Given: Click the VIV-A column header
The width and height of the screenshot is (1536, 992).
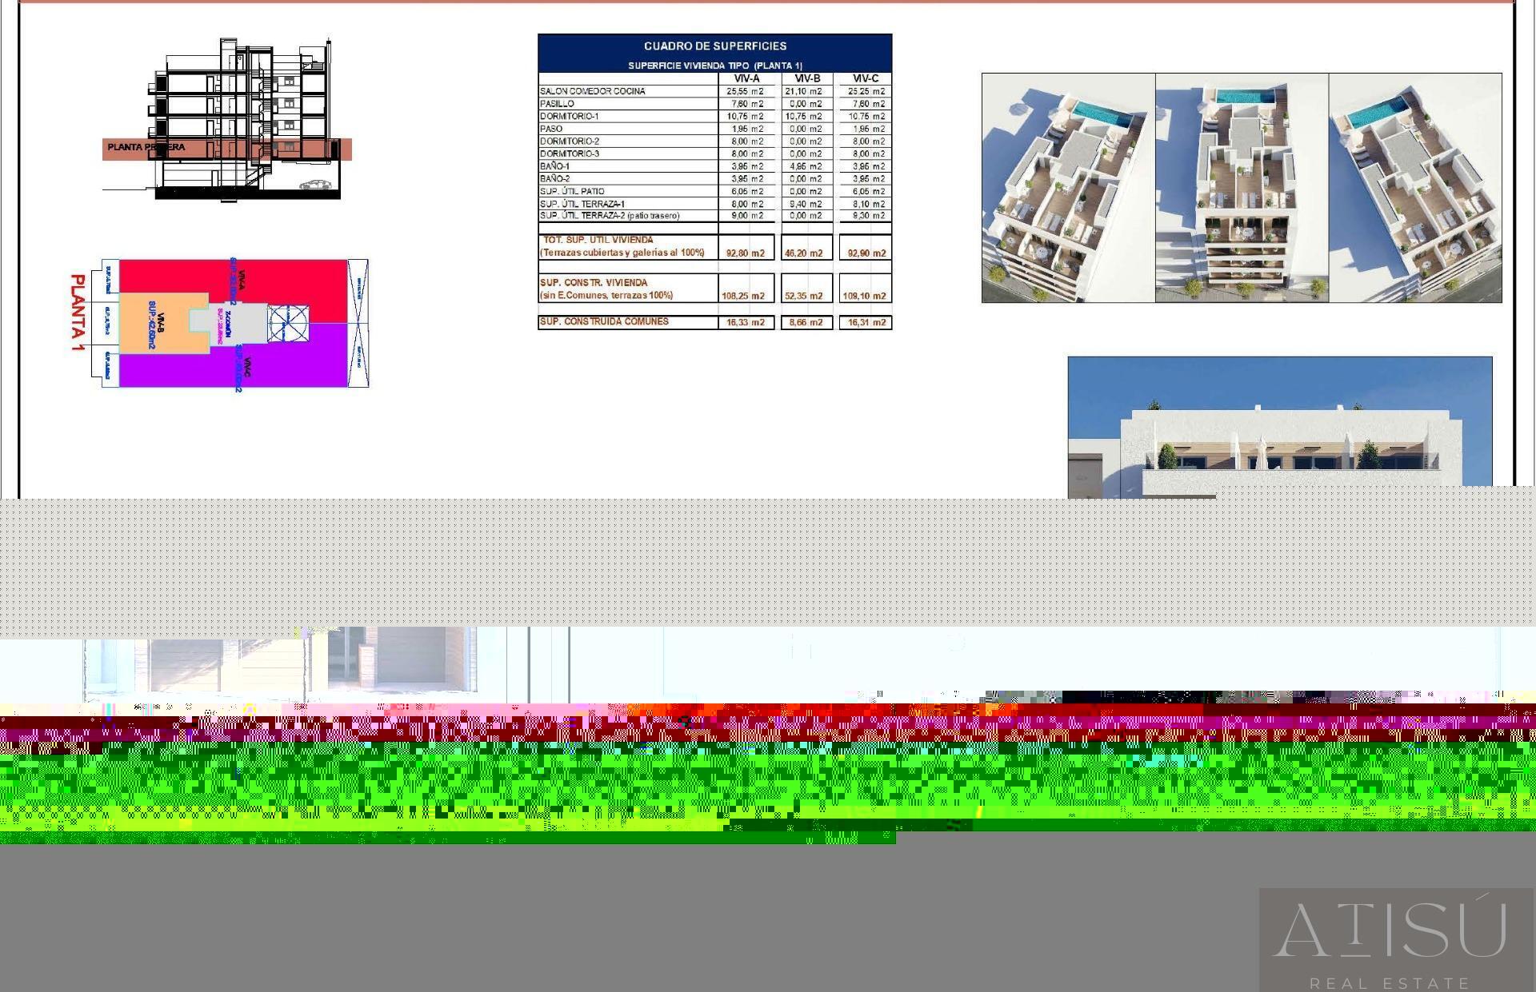Looking at the screenshot, I should (746, 78).
